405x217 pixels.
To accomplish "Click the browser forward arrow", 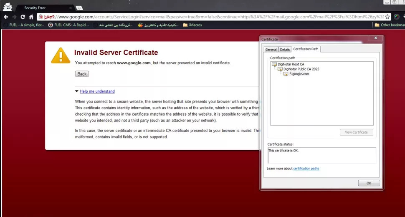I will pyautogui.click(x=14, y=17).
